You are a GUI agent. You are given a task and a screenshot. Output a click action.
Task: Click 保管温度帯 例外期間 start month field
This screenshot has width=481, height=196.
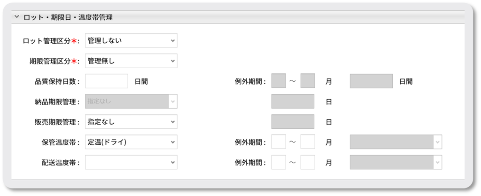click(279, 141)
